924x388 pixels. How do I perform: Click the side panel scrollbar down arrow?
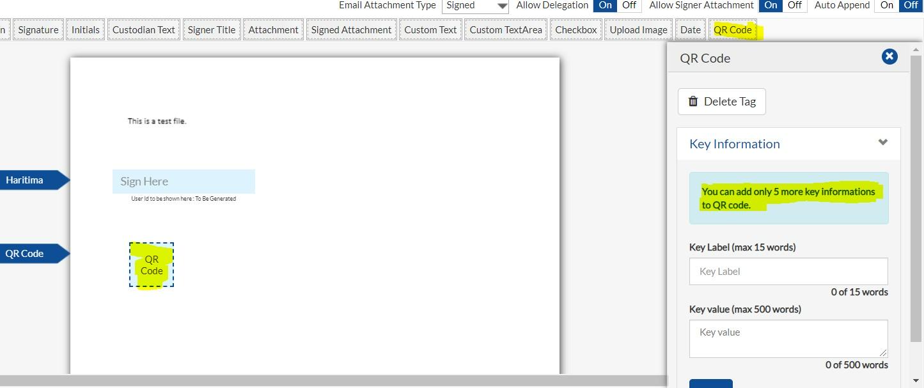pos(917,381)
